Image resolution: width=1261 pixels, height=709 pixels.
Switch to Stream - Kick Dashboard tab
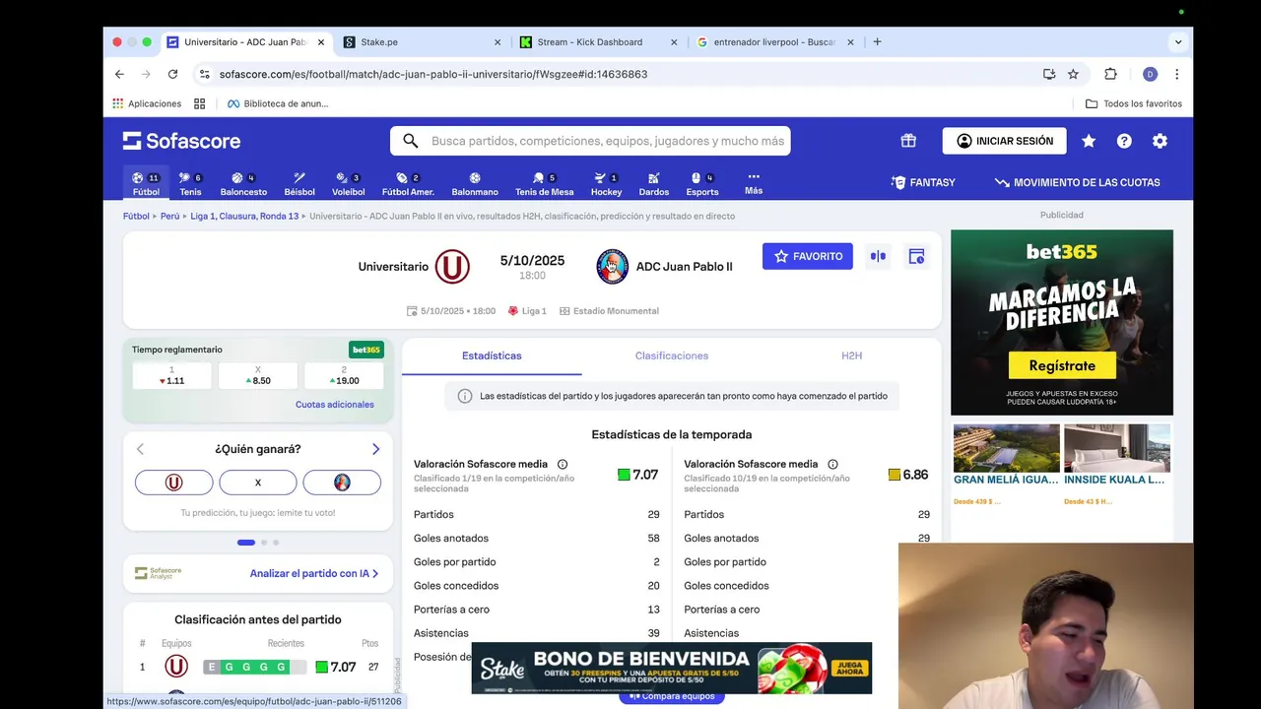597,42
